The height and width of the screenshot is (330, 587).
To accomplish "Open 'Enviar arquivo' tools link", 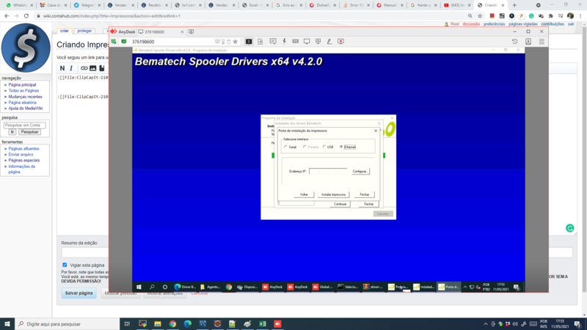I will [x=21, y=155].
